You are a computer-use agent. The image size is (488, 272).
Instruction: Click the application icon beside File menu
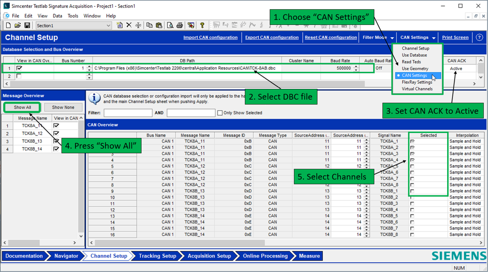pyautogui.click(x=6, y=16)
